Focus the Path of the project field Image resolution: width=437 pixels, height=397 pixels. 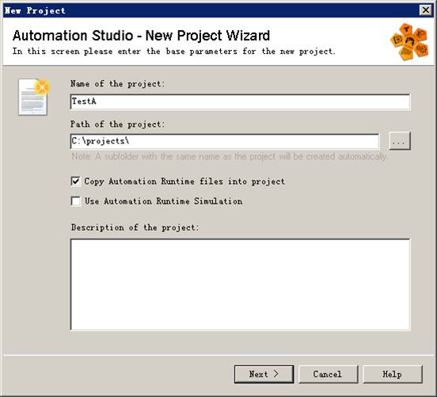tap(225, 142)
